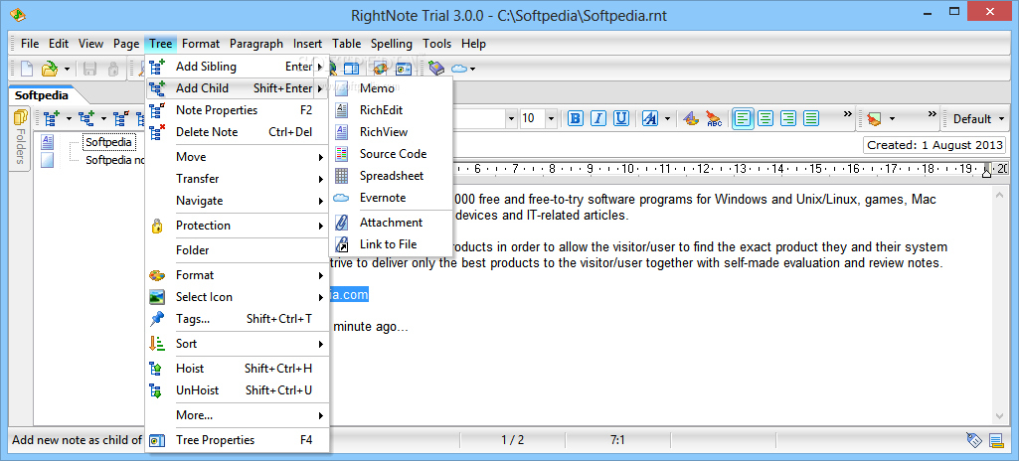Switch to the Softpedia document tab
This screenshot has width=1019, height=461.
tap(42, 94)
